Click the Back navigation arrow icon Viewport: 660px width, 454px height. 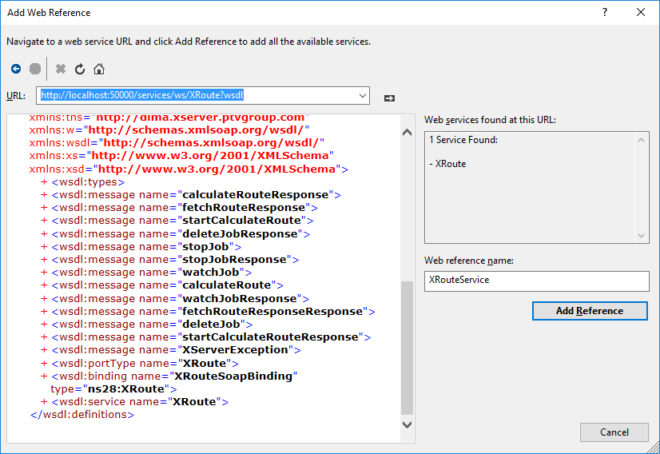[16, 69]
